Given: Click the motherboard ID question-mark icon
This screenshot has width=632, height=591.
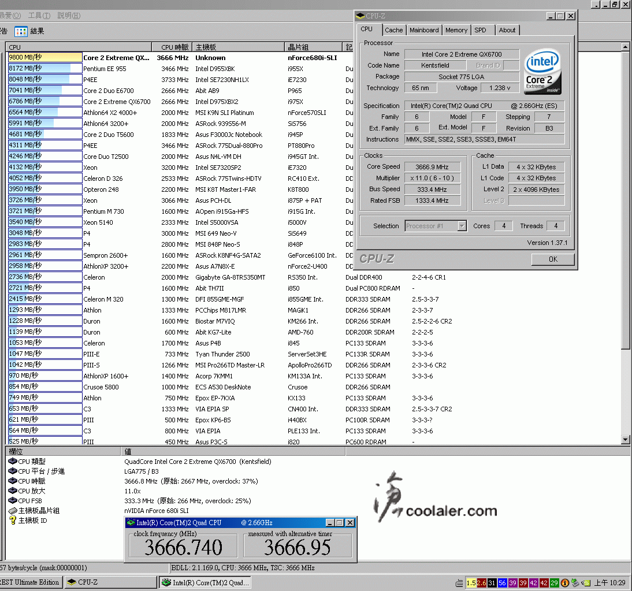Looking at the screenshot, I should [x=13, y=520].
